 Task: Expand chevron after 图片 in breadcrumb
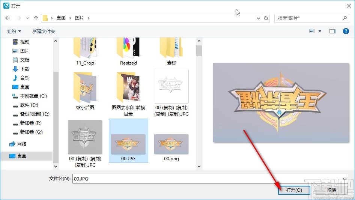(89, 18)
